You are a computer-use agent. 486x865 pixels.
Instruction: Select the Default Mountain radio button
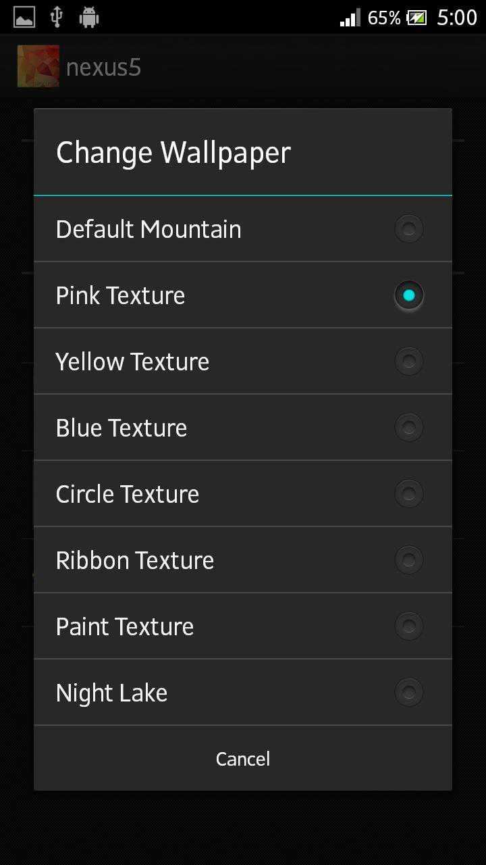click(408, 229)
